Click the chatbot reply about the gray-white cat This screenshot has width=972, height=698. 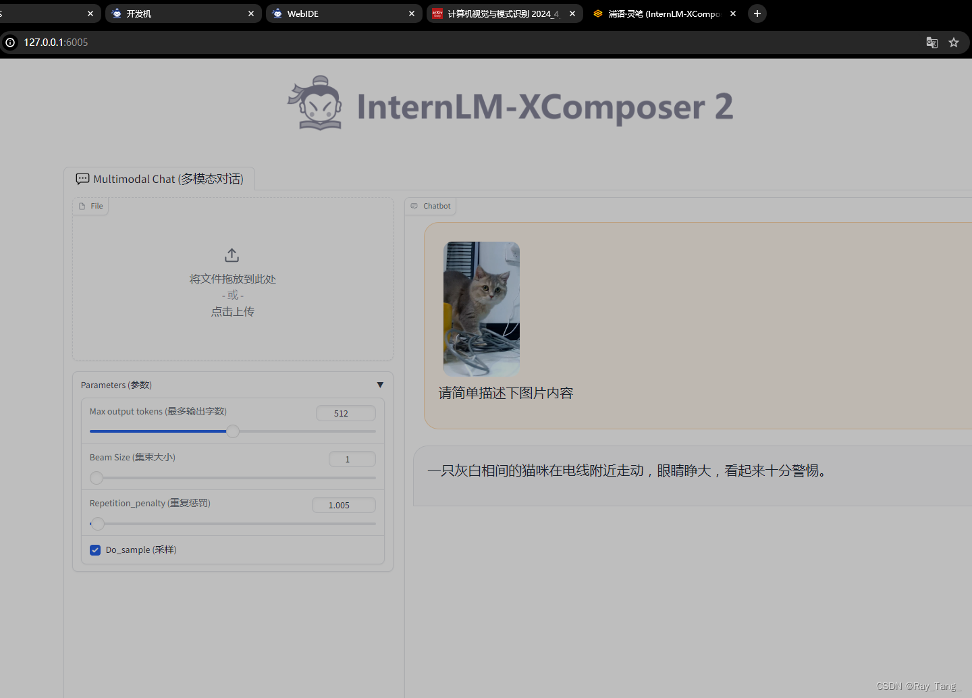point(627,471)
